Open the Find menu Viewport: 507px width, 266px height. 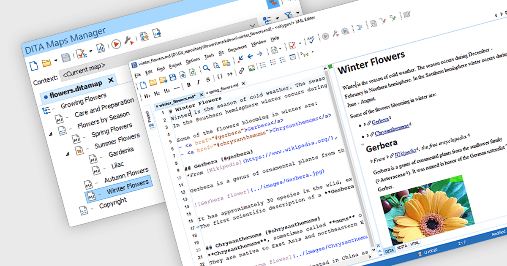[x=161, y=69]
